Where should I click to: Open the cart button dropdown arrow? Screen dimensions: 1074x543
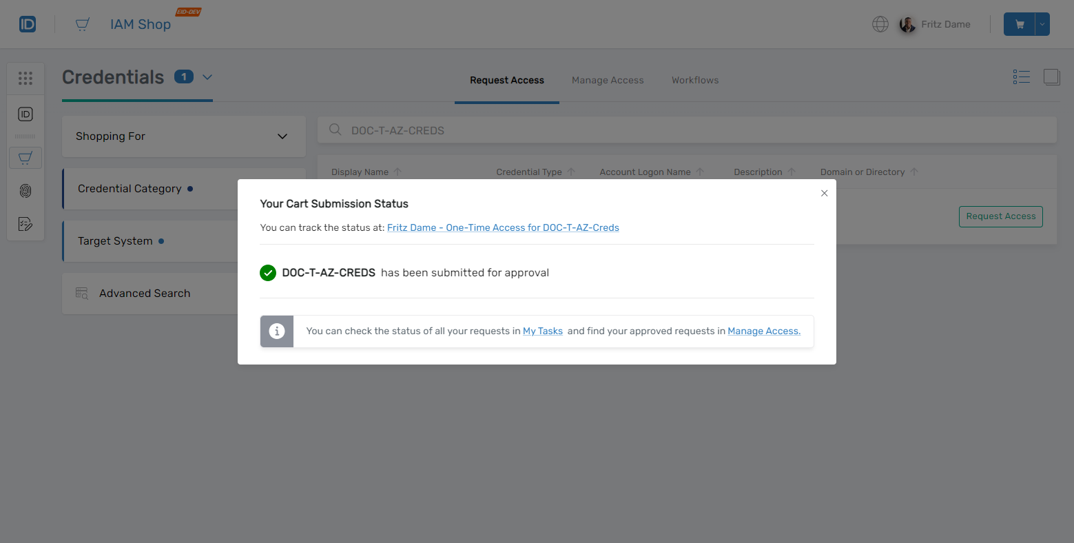click(1042, 23)
